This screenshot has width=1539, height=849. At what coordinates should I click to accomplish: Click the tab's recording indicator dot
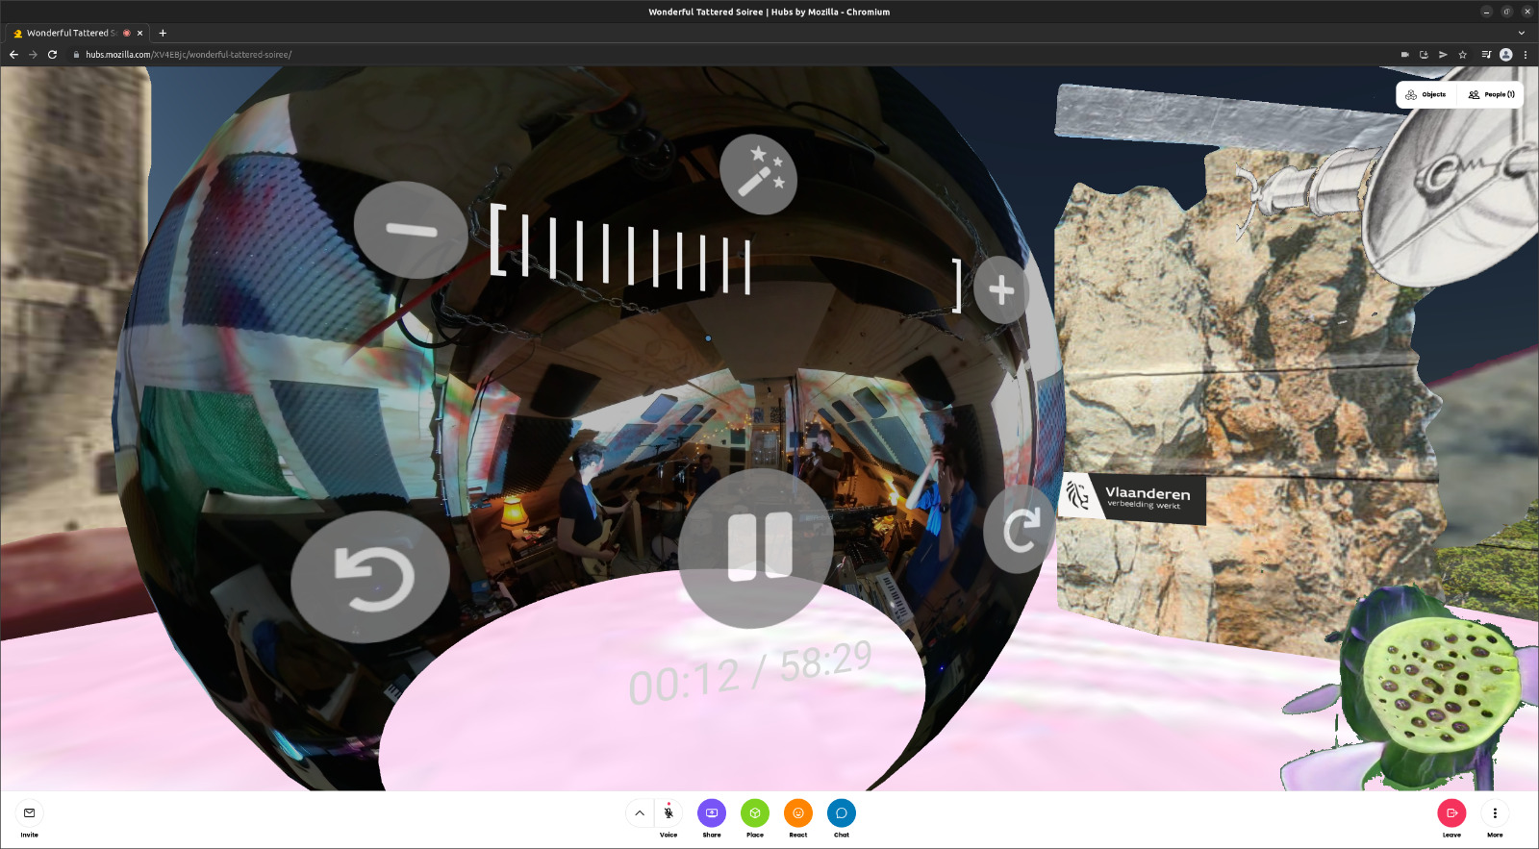pos(126,33)
